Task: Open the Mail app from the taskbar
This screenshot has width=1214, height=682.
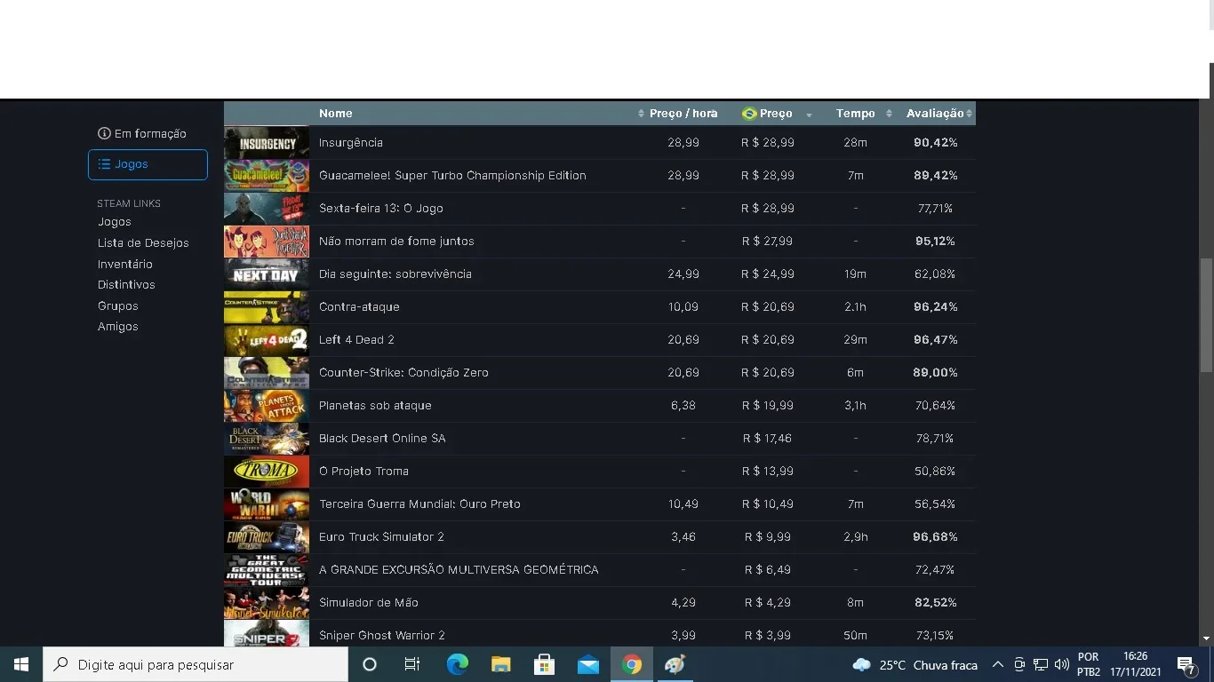Action: [587, 664]
